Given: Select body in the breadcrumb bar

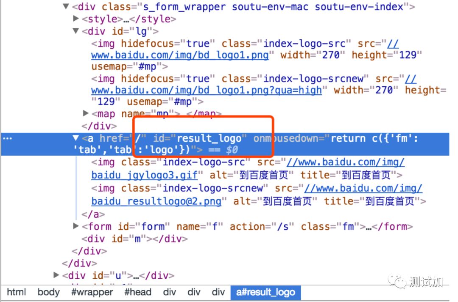Looking at the screenshot, I should pyautogui.click(x=48, y=292).
